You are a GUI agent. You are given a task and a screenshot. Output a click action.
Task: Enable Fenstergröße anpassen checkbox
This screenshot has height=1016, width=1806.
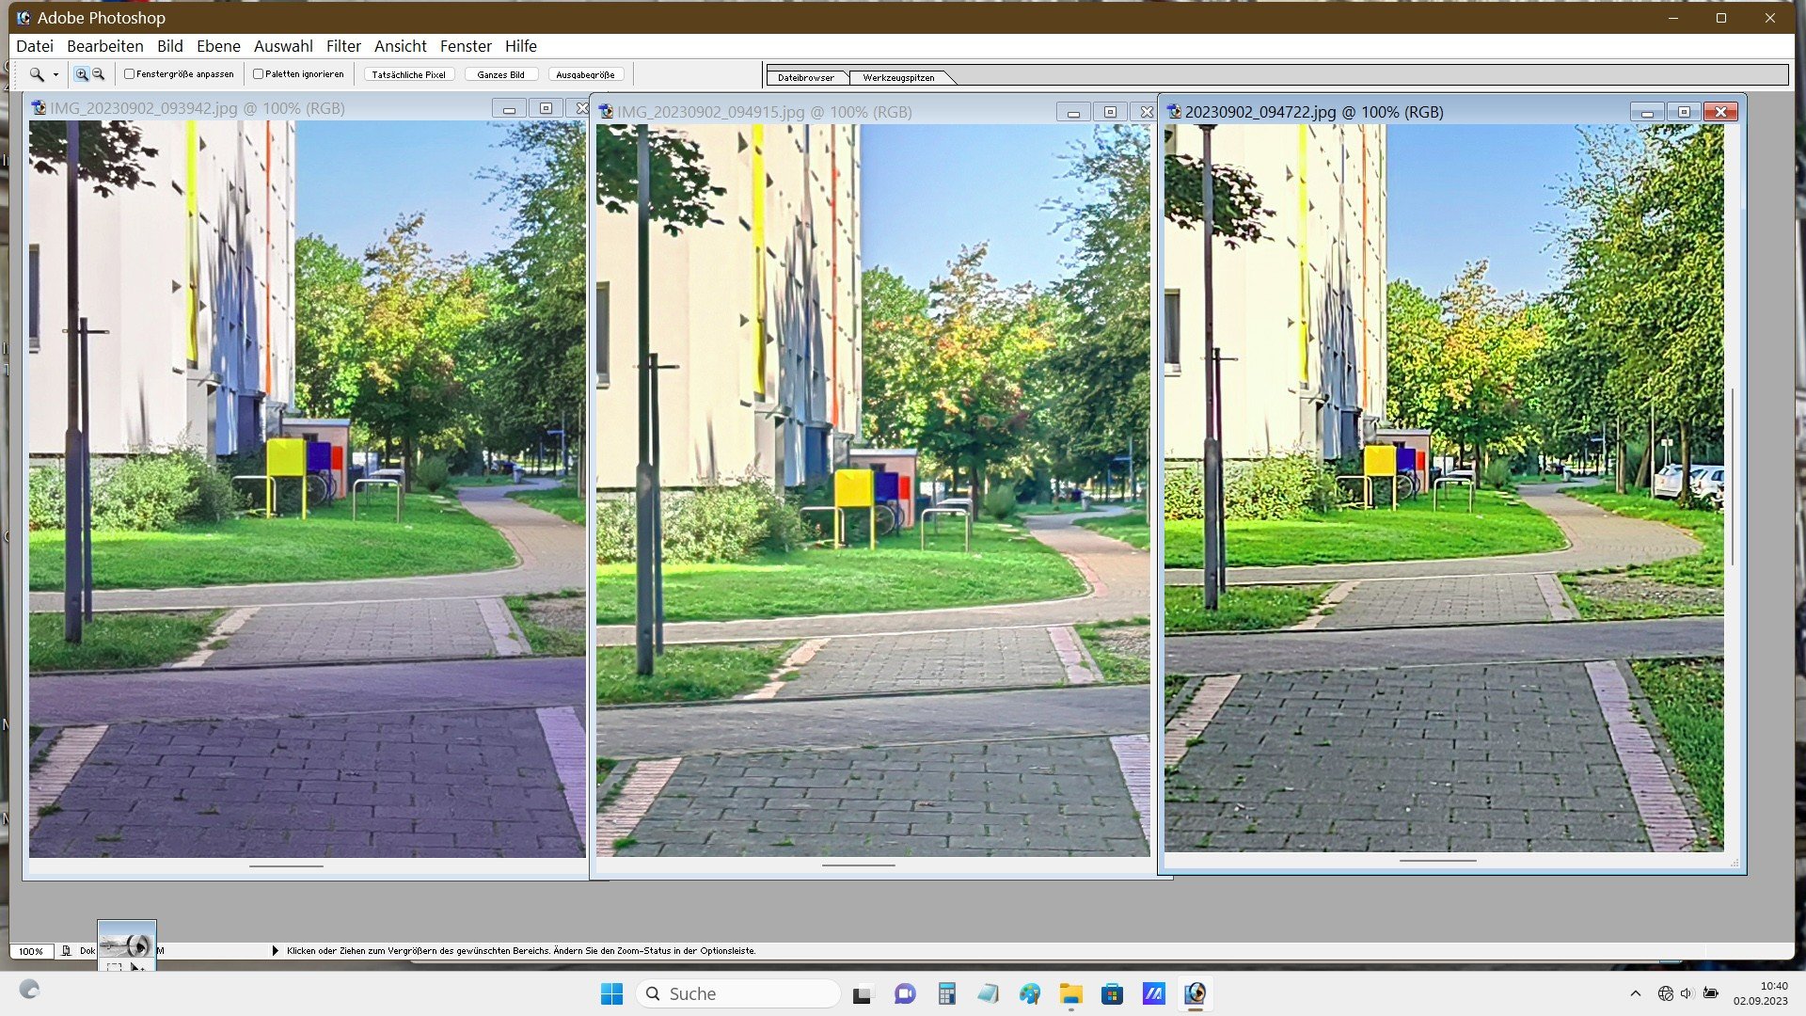coord(130,74)
